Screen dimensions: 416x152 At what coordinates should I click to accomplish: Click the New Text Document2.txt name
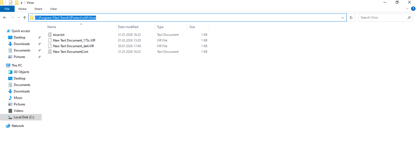(71, 52)
